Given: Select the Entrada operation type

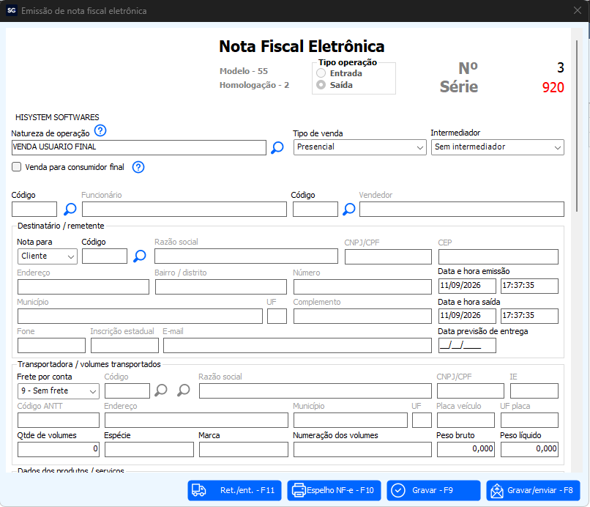Looking at the screenshot, I should [321, 73].
